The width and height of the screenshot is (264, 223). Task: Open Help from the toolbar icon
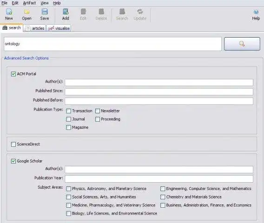[x=256, y=12]
